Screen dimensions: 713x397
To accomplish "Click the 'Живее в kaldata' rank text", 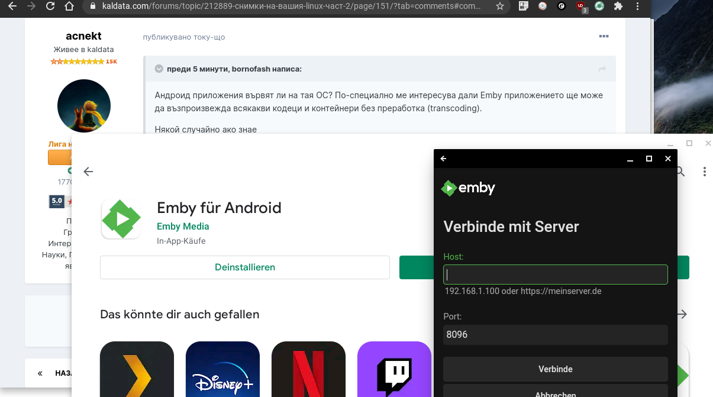I will coord(83,49).
